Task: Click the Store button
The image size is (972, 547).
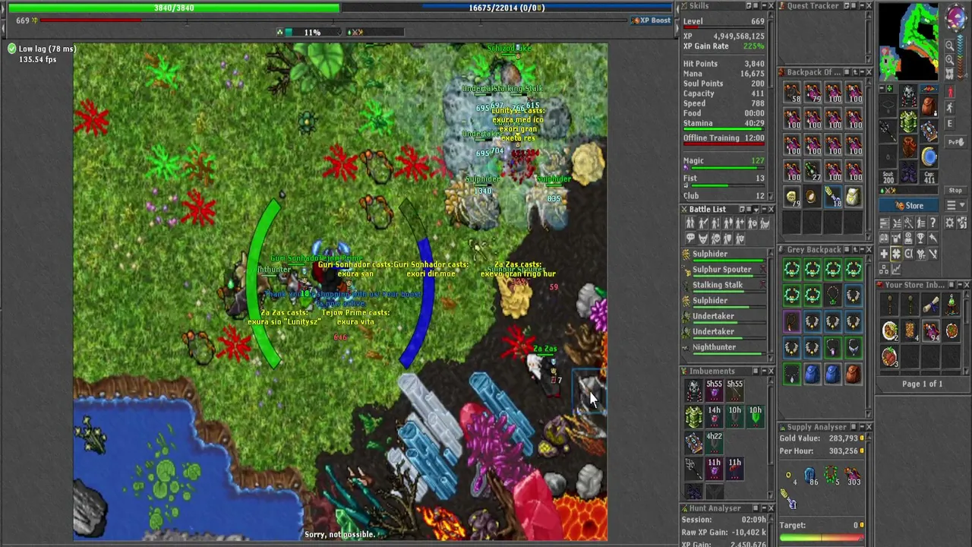Action: (x=910, y=206)
